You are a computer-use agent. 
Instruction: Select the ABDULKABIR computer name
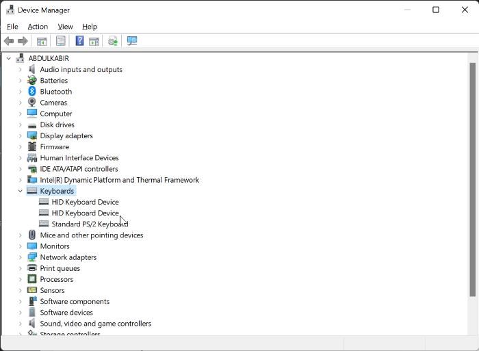coord(49,58)
